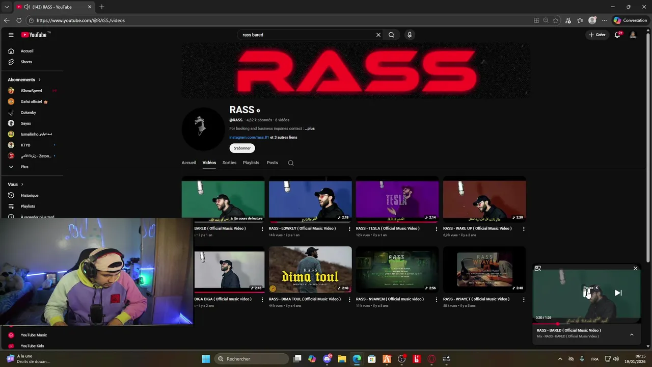The height and width of the screenshot is (367, 652).
Task: Skip to next video in miniplayer
Action: click(x=618, y=293)
